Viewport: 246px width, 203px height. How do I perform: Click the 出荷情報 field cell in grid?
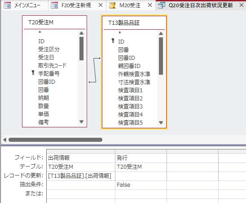tap(81, 158)
